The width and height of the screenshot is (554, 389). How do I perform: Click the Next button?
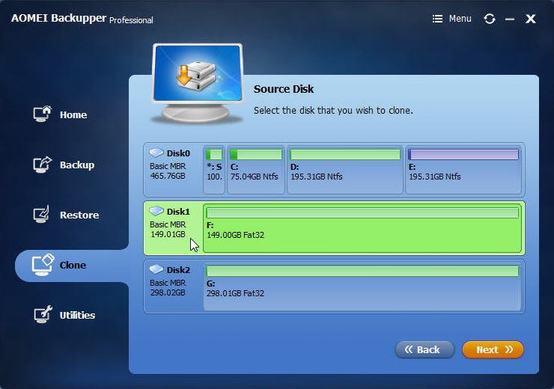tap(493, 349)
